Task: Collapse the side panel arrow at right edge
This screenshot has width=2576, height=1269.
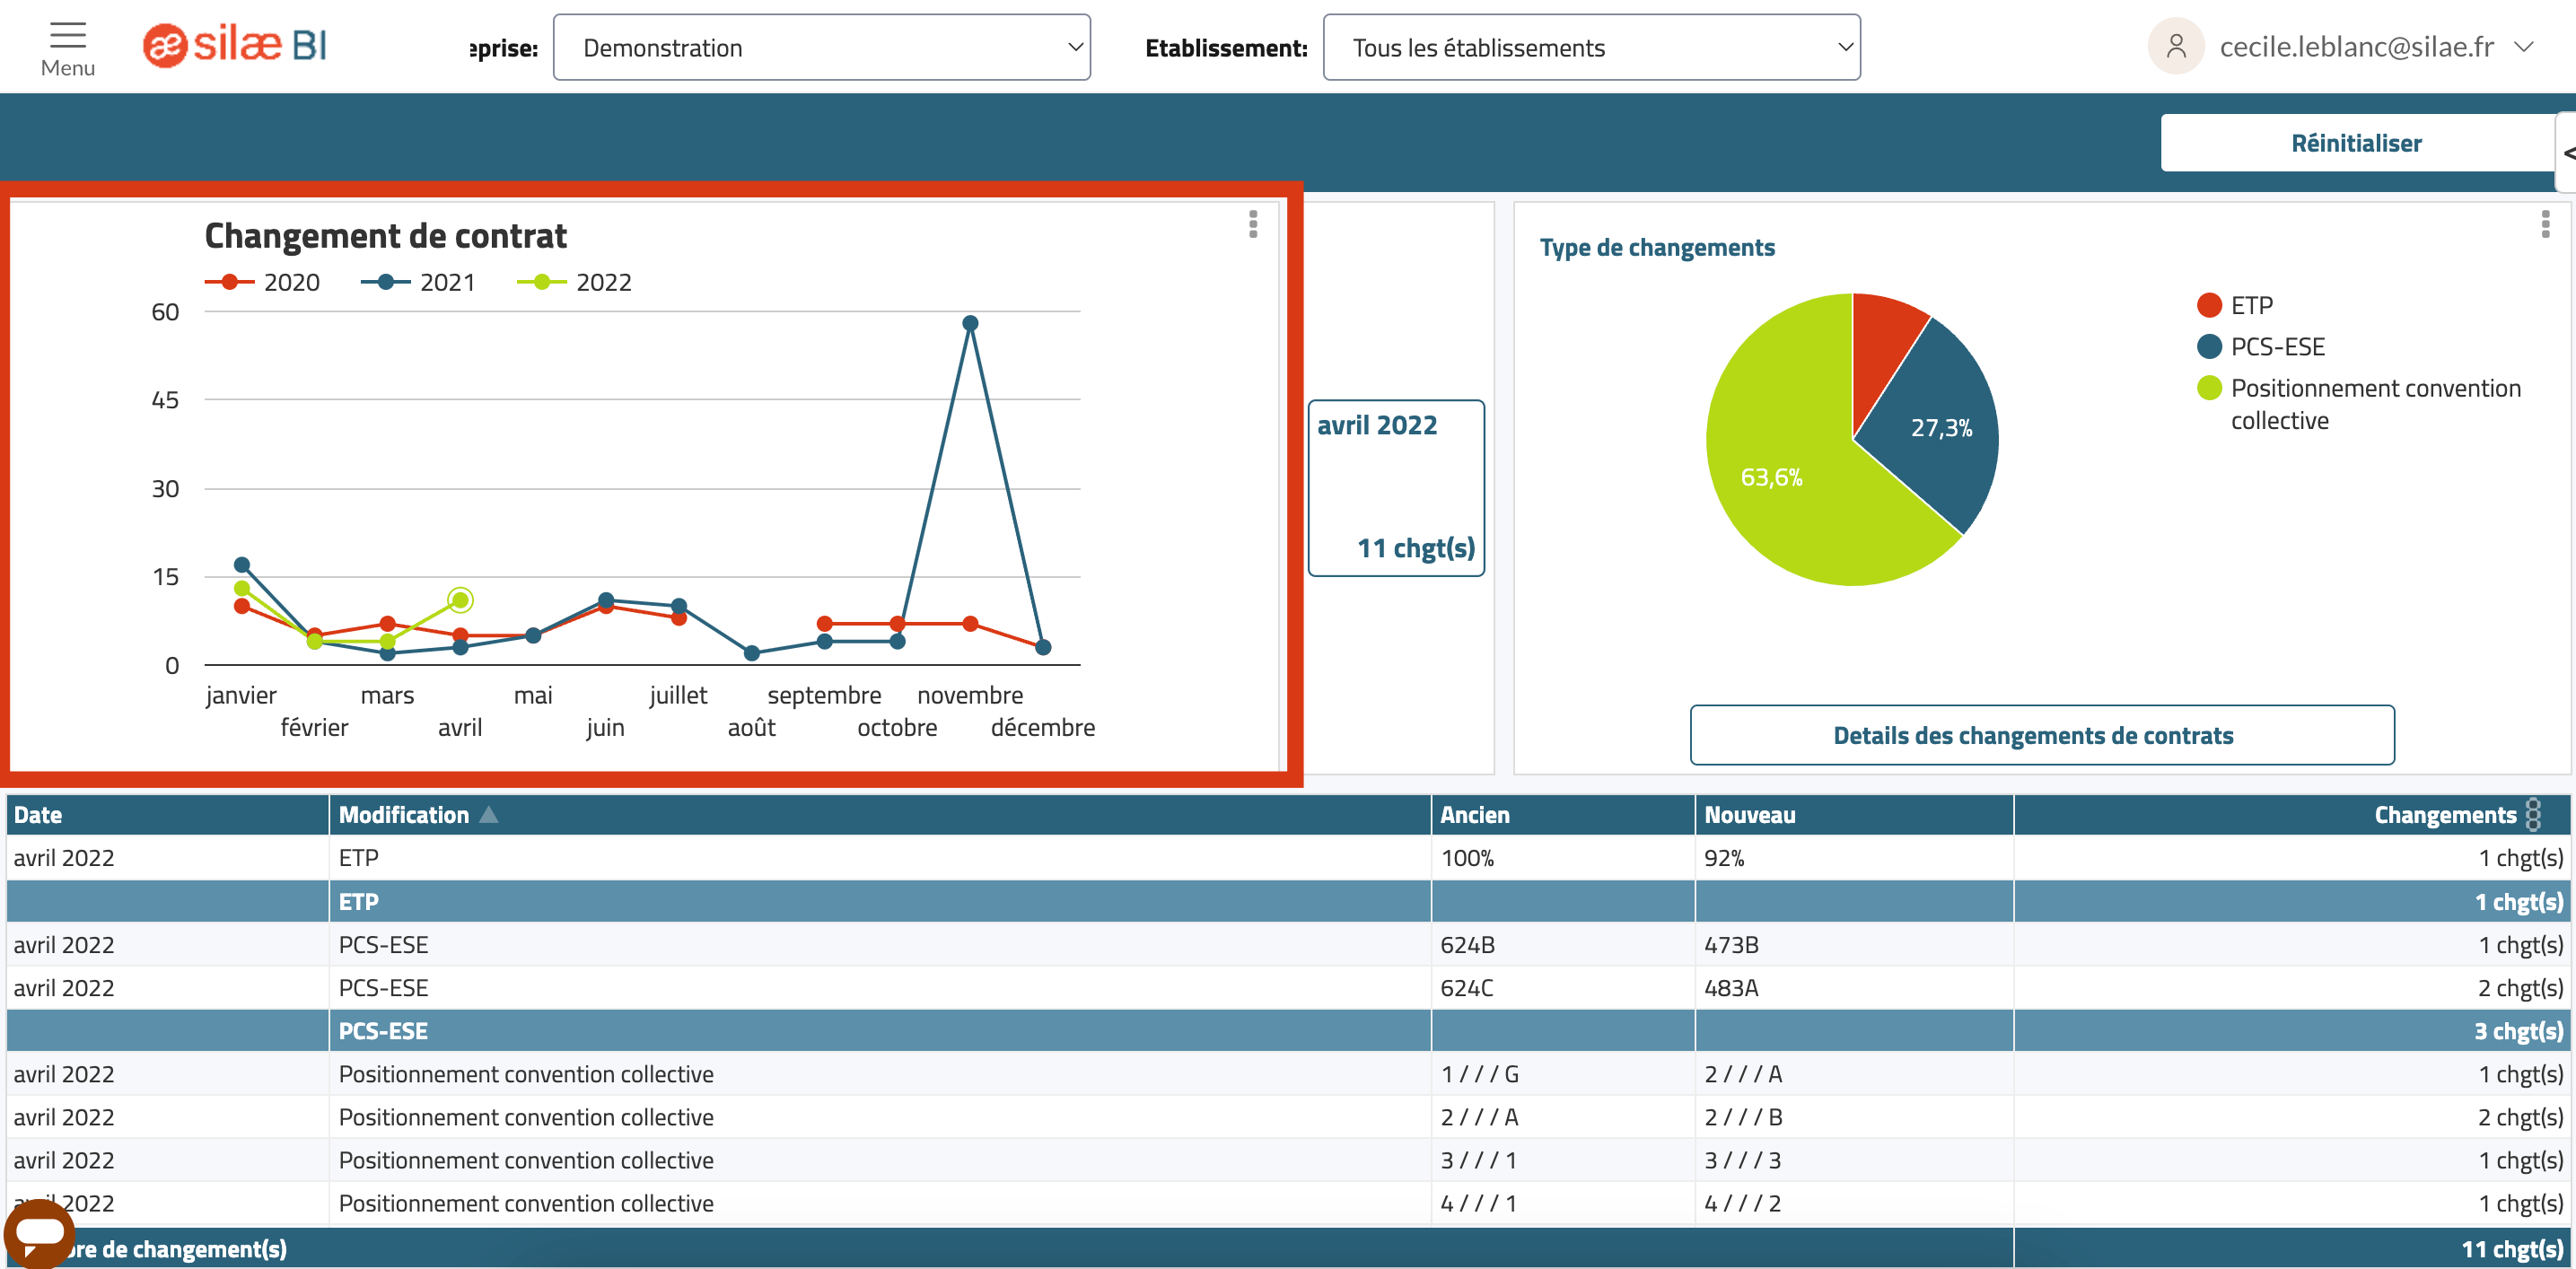Action: pos(2567,153)
